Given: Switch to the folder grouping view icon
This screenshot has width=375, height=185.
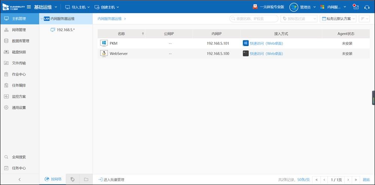Looking at the screenshot, I should 86,179.
